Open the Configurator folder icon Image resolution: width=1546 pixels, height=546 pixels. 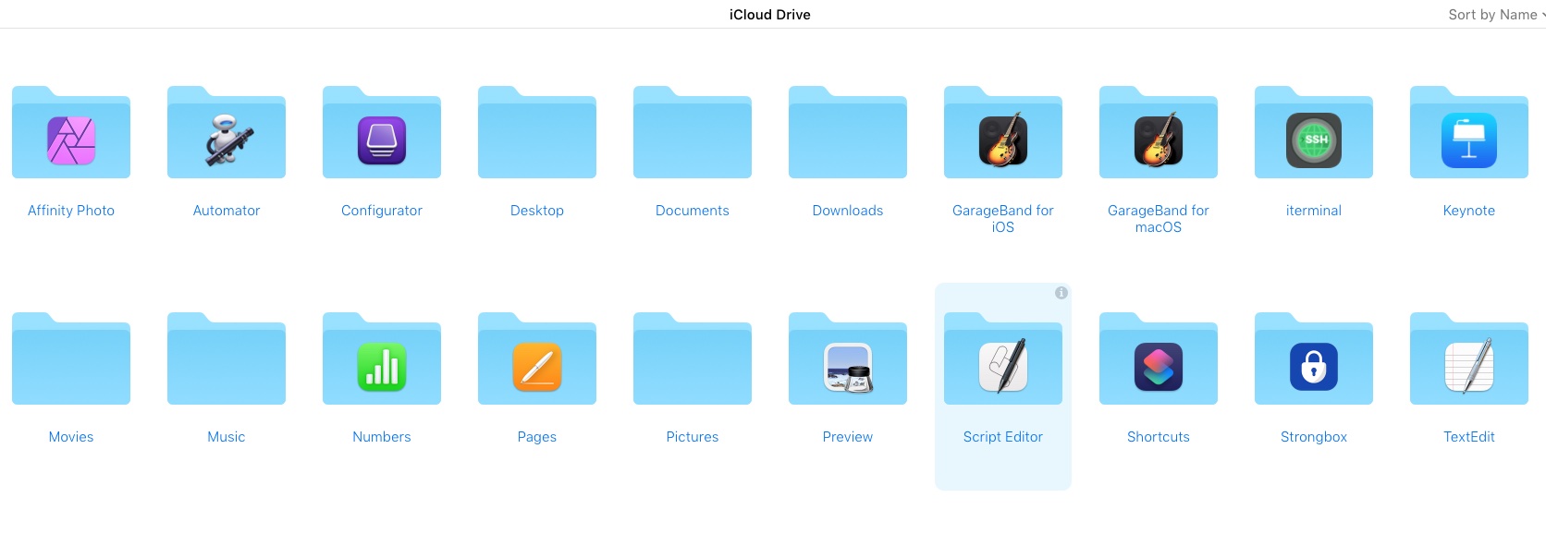(382, 132)
